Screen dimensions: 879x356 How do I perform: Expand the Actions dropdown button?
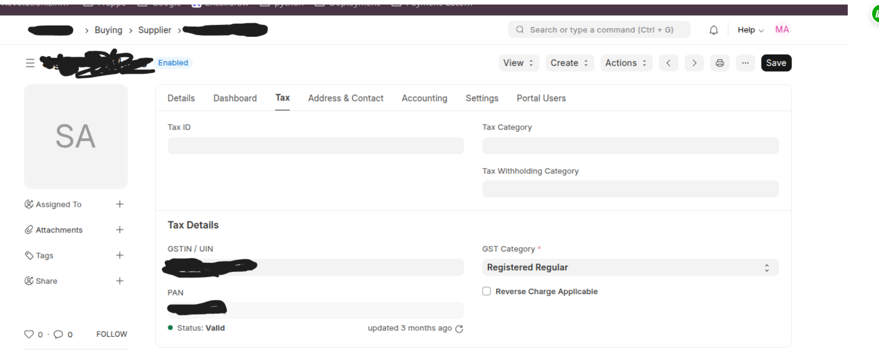[626, 63]
